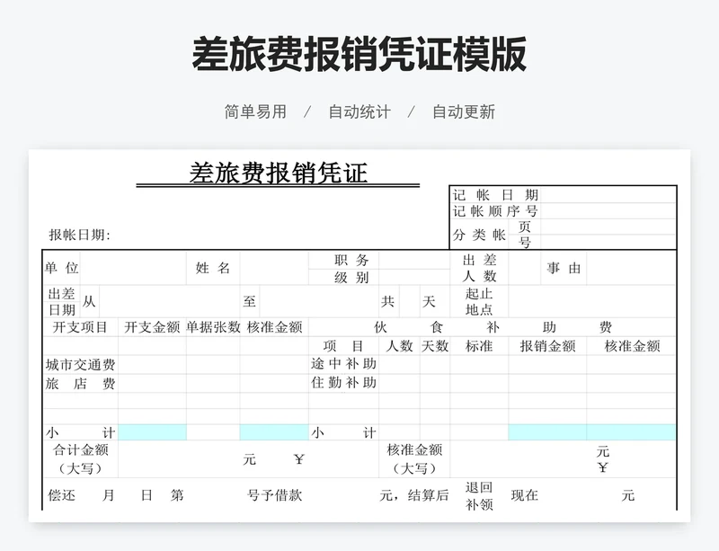Select the 途中补助 row label
The image size is (719, 551).
pyautogui.click(x=344, y=364)
